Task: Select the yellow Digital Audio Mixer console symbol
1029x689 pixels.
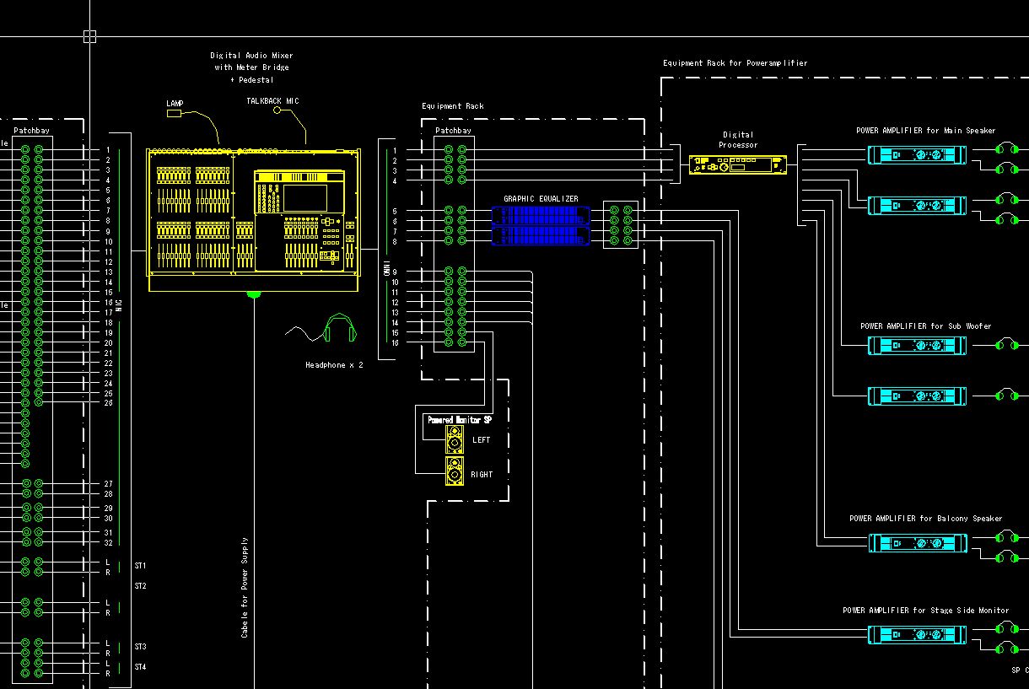Action: click(x=254, y=220)
